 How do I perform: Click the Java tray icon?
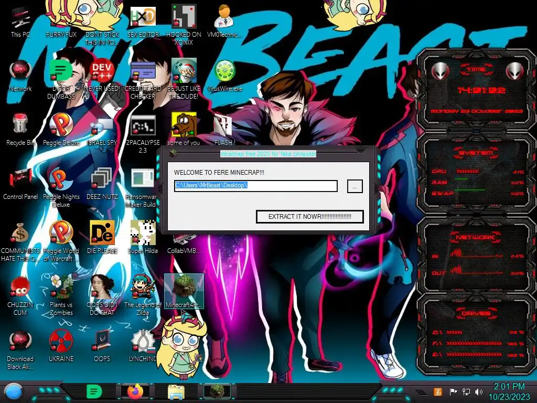click(437, 391)
